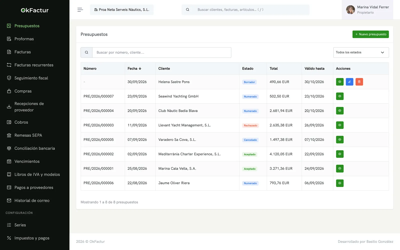Click the table search magnifier icon
The image size is (400, 250).
click(86, 52)
